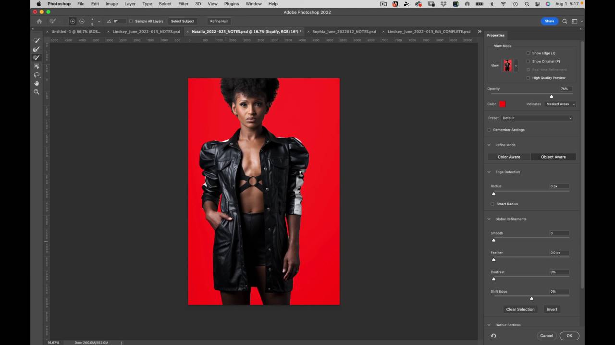Expand the Output Settings section

tap(489, 325)
